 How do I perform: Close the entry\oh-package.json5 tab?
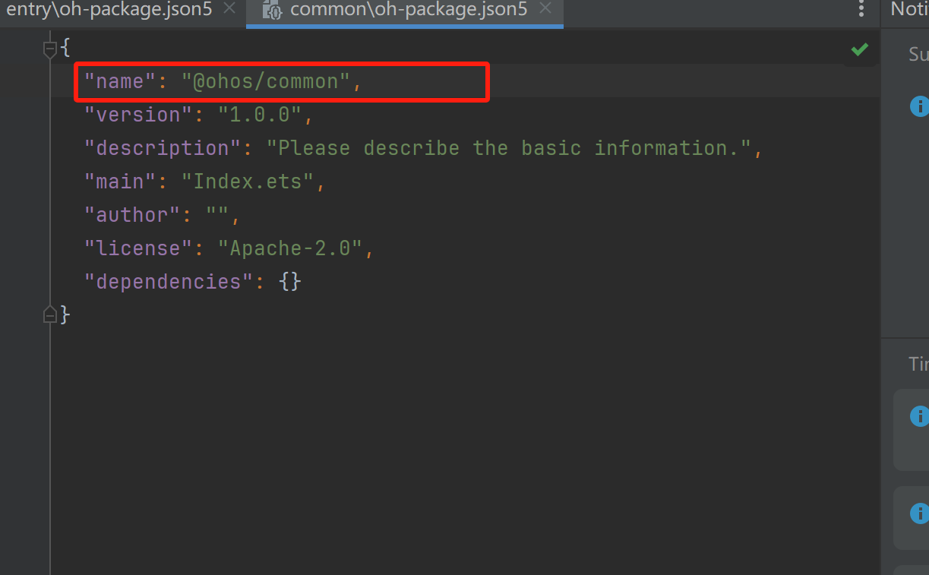tap(229, 10)
